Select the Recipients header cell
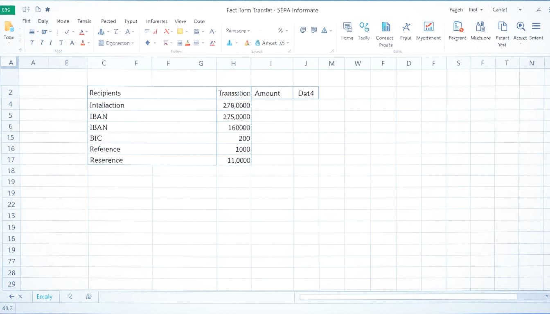 [x=152, y=93]
